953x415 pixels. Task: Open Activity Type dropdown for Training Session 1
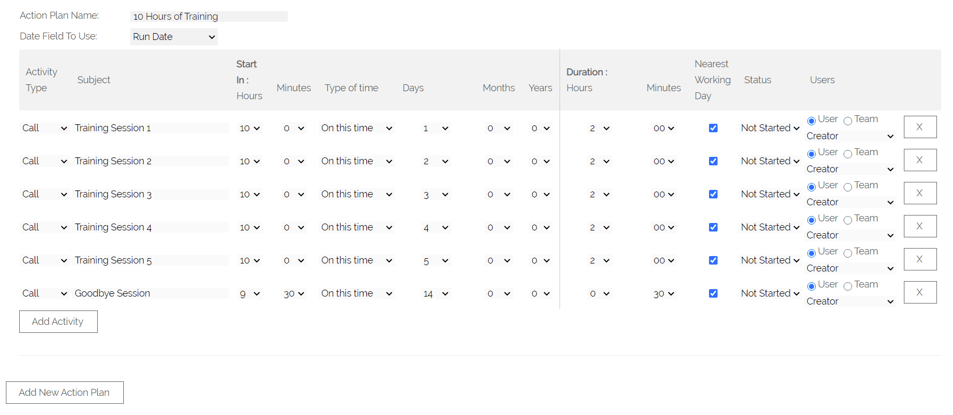(x=45, y=128)
